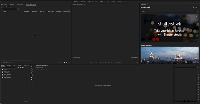Open the History panel tab
Viewport: 200px width, 104px height.
[x=20, y=66]
